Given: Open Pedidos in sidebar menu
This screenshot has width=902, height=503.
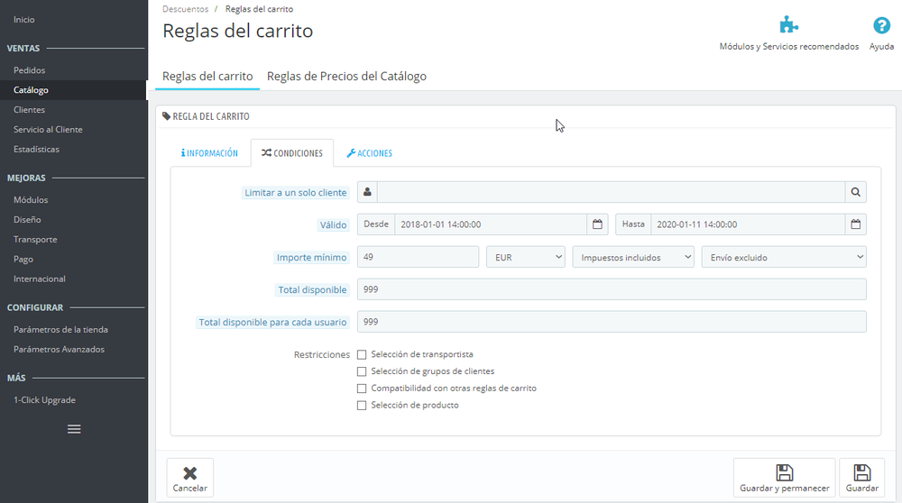Looking at the screenshot, I should coord(30,70).
